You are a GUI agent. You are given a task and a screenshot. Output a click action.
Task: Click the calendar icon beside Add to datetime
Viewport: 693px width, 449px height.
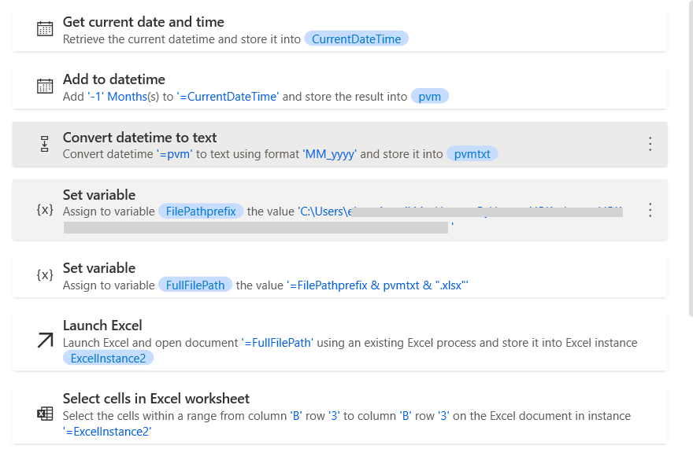tap(45, 86)
